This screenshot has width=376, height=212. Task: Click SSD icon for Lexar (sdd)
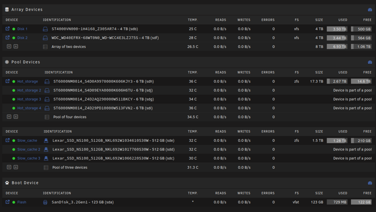pyautogui.click(x=46, y=149)
